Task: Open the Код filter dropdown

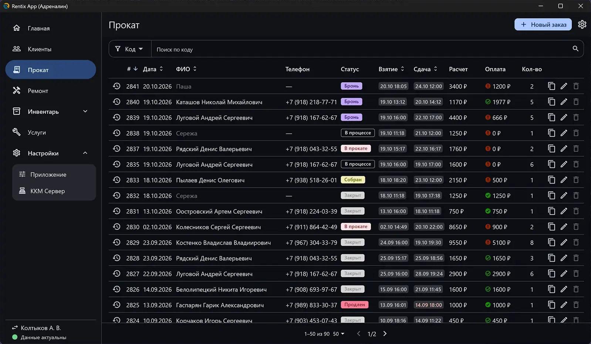Action: 130,49
